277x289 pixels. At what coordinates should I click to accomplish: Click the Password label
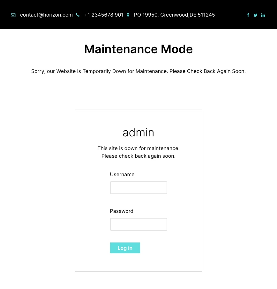(x=122, y=211)
